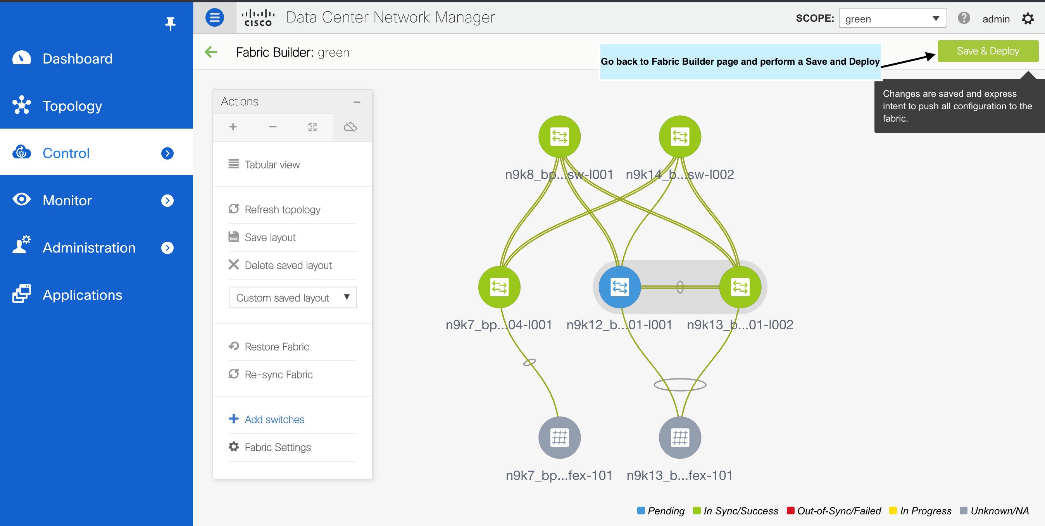Open the Dashboard page
This screenshot has width=1045, height=526.
(78, 59)
